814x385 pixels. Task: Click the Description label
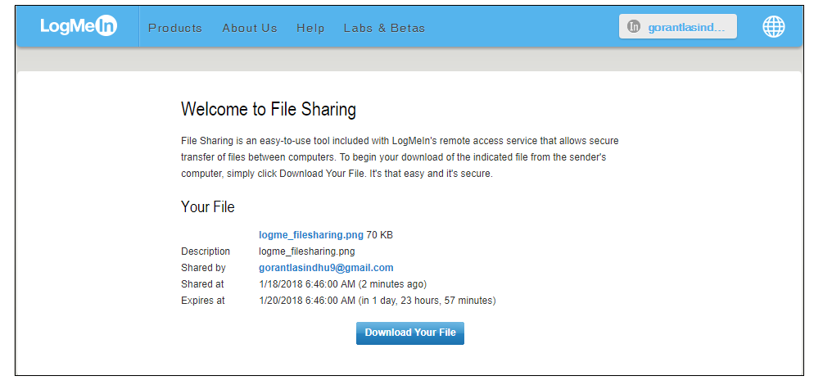point(206,251)
